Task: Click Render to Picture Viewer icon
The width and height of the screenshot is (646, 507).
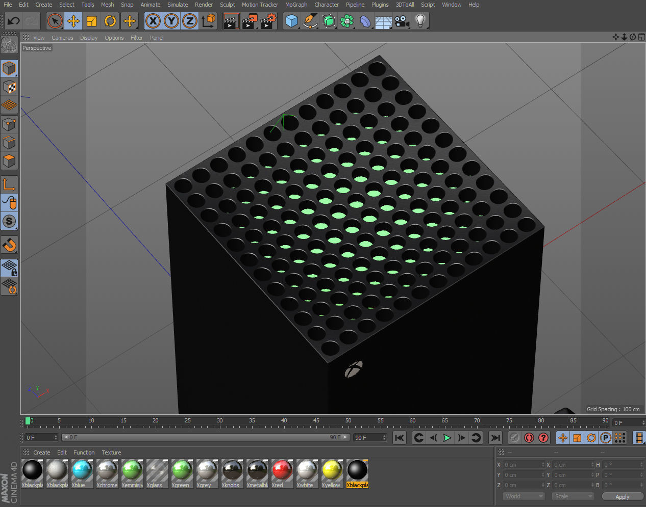Action: click(250, 21)
